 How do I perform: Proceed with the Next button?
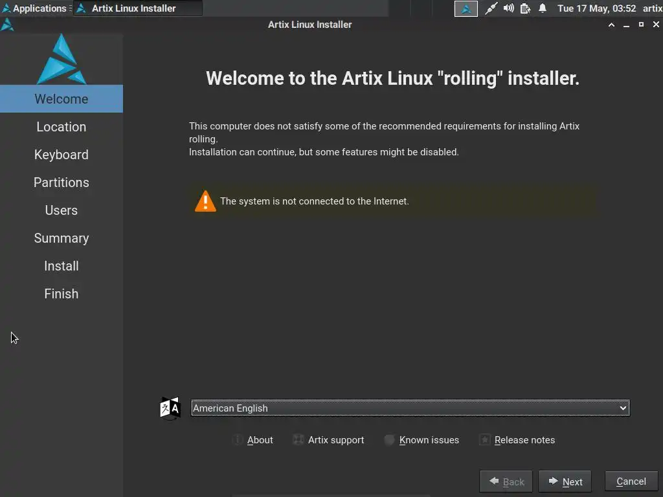[565, 481]
